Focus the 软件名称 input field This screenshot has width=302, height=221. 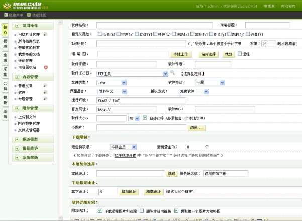click(154, 25)
